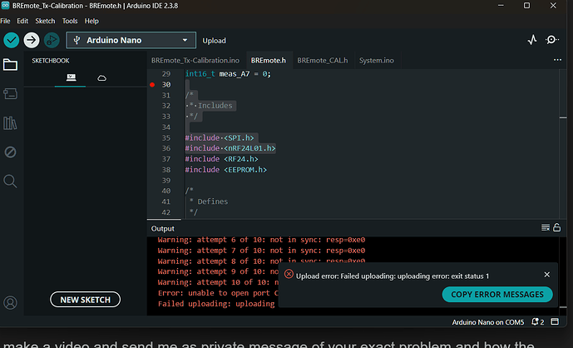
Task: Open the Debug sidebar panel icon
Action: point(10,152)
